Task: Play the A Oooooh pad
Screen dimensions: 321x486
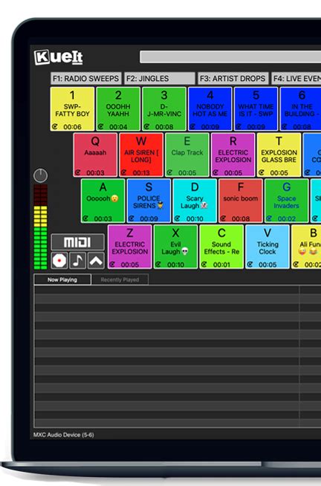Action: click(x=103, y=201)
